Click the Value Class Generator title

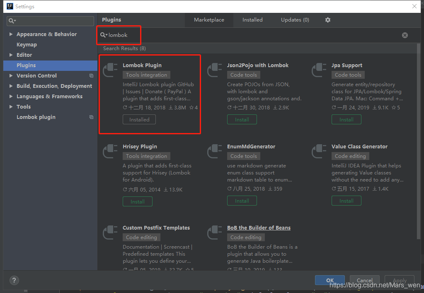[x=359, y=147]
